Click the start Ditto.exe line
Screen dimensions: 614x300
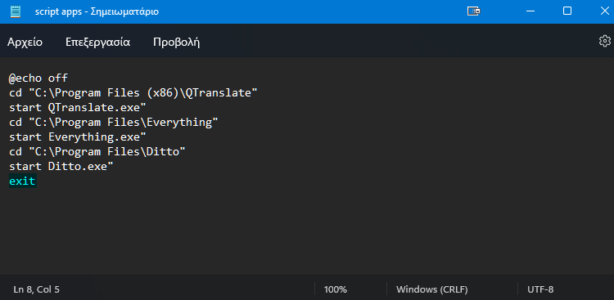[x=61, y=166]
